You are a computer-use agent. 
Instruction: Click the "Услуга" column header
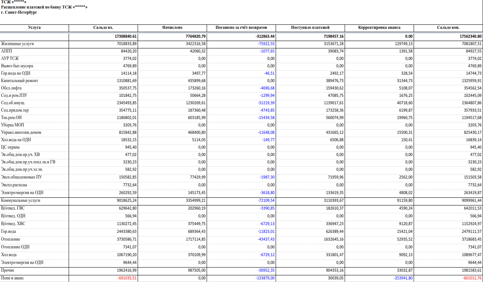[x=34, y=28]
